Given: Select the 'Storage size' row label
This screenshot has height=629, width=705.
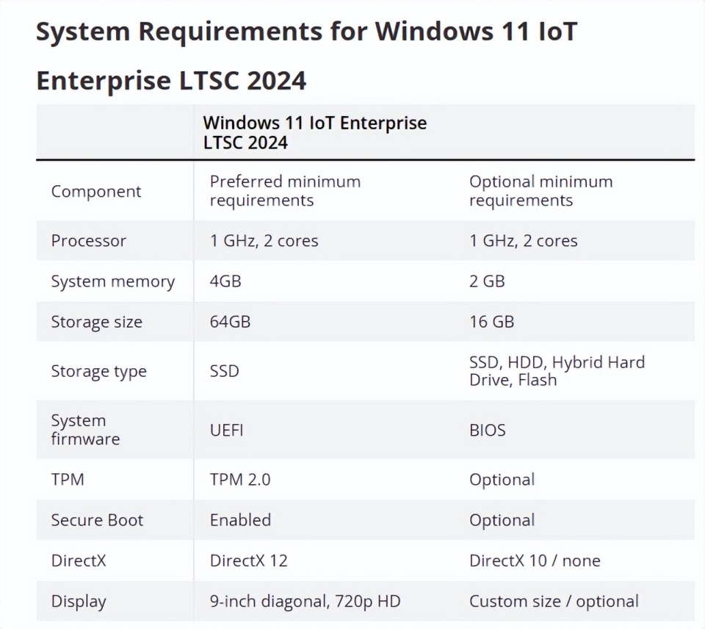Looking at the screenshot, I should coord(96,321).
